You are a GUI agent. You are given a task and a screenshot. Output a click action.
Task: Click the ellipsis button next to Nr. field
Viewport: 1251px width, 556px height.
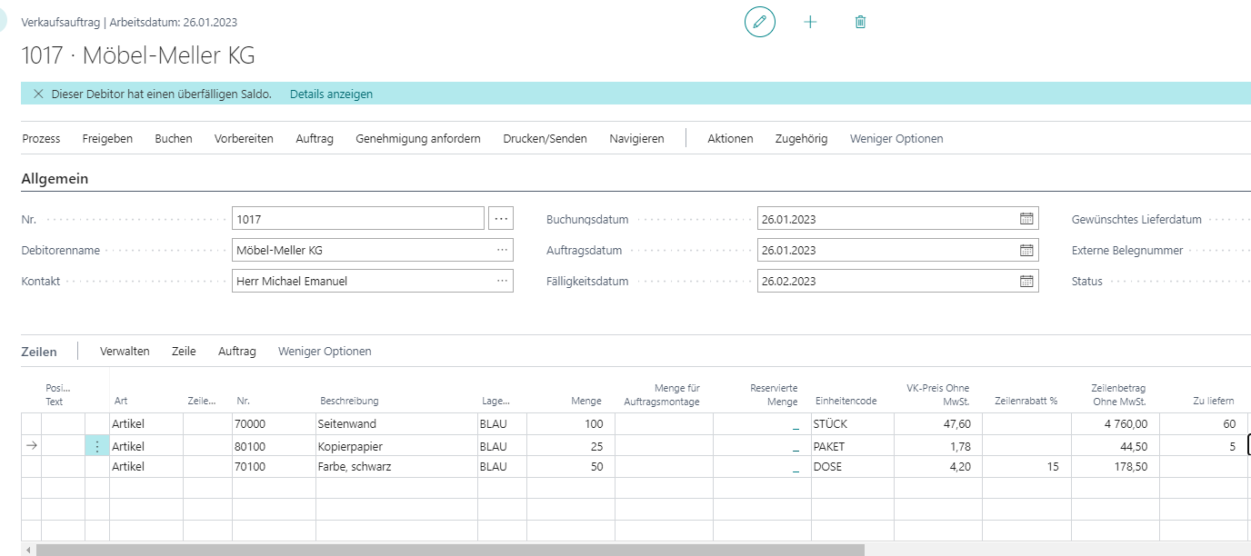501,219
